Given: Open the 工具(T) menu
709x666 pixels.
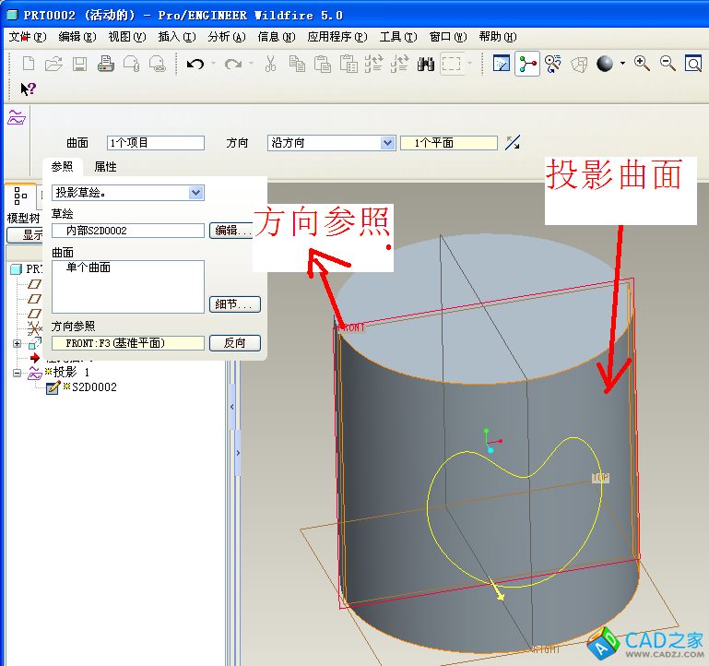Looking at the screenshot, I should (398, 37).
